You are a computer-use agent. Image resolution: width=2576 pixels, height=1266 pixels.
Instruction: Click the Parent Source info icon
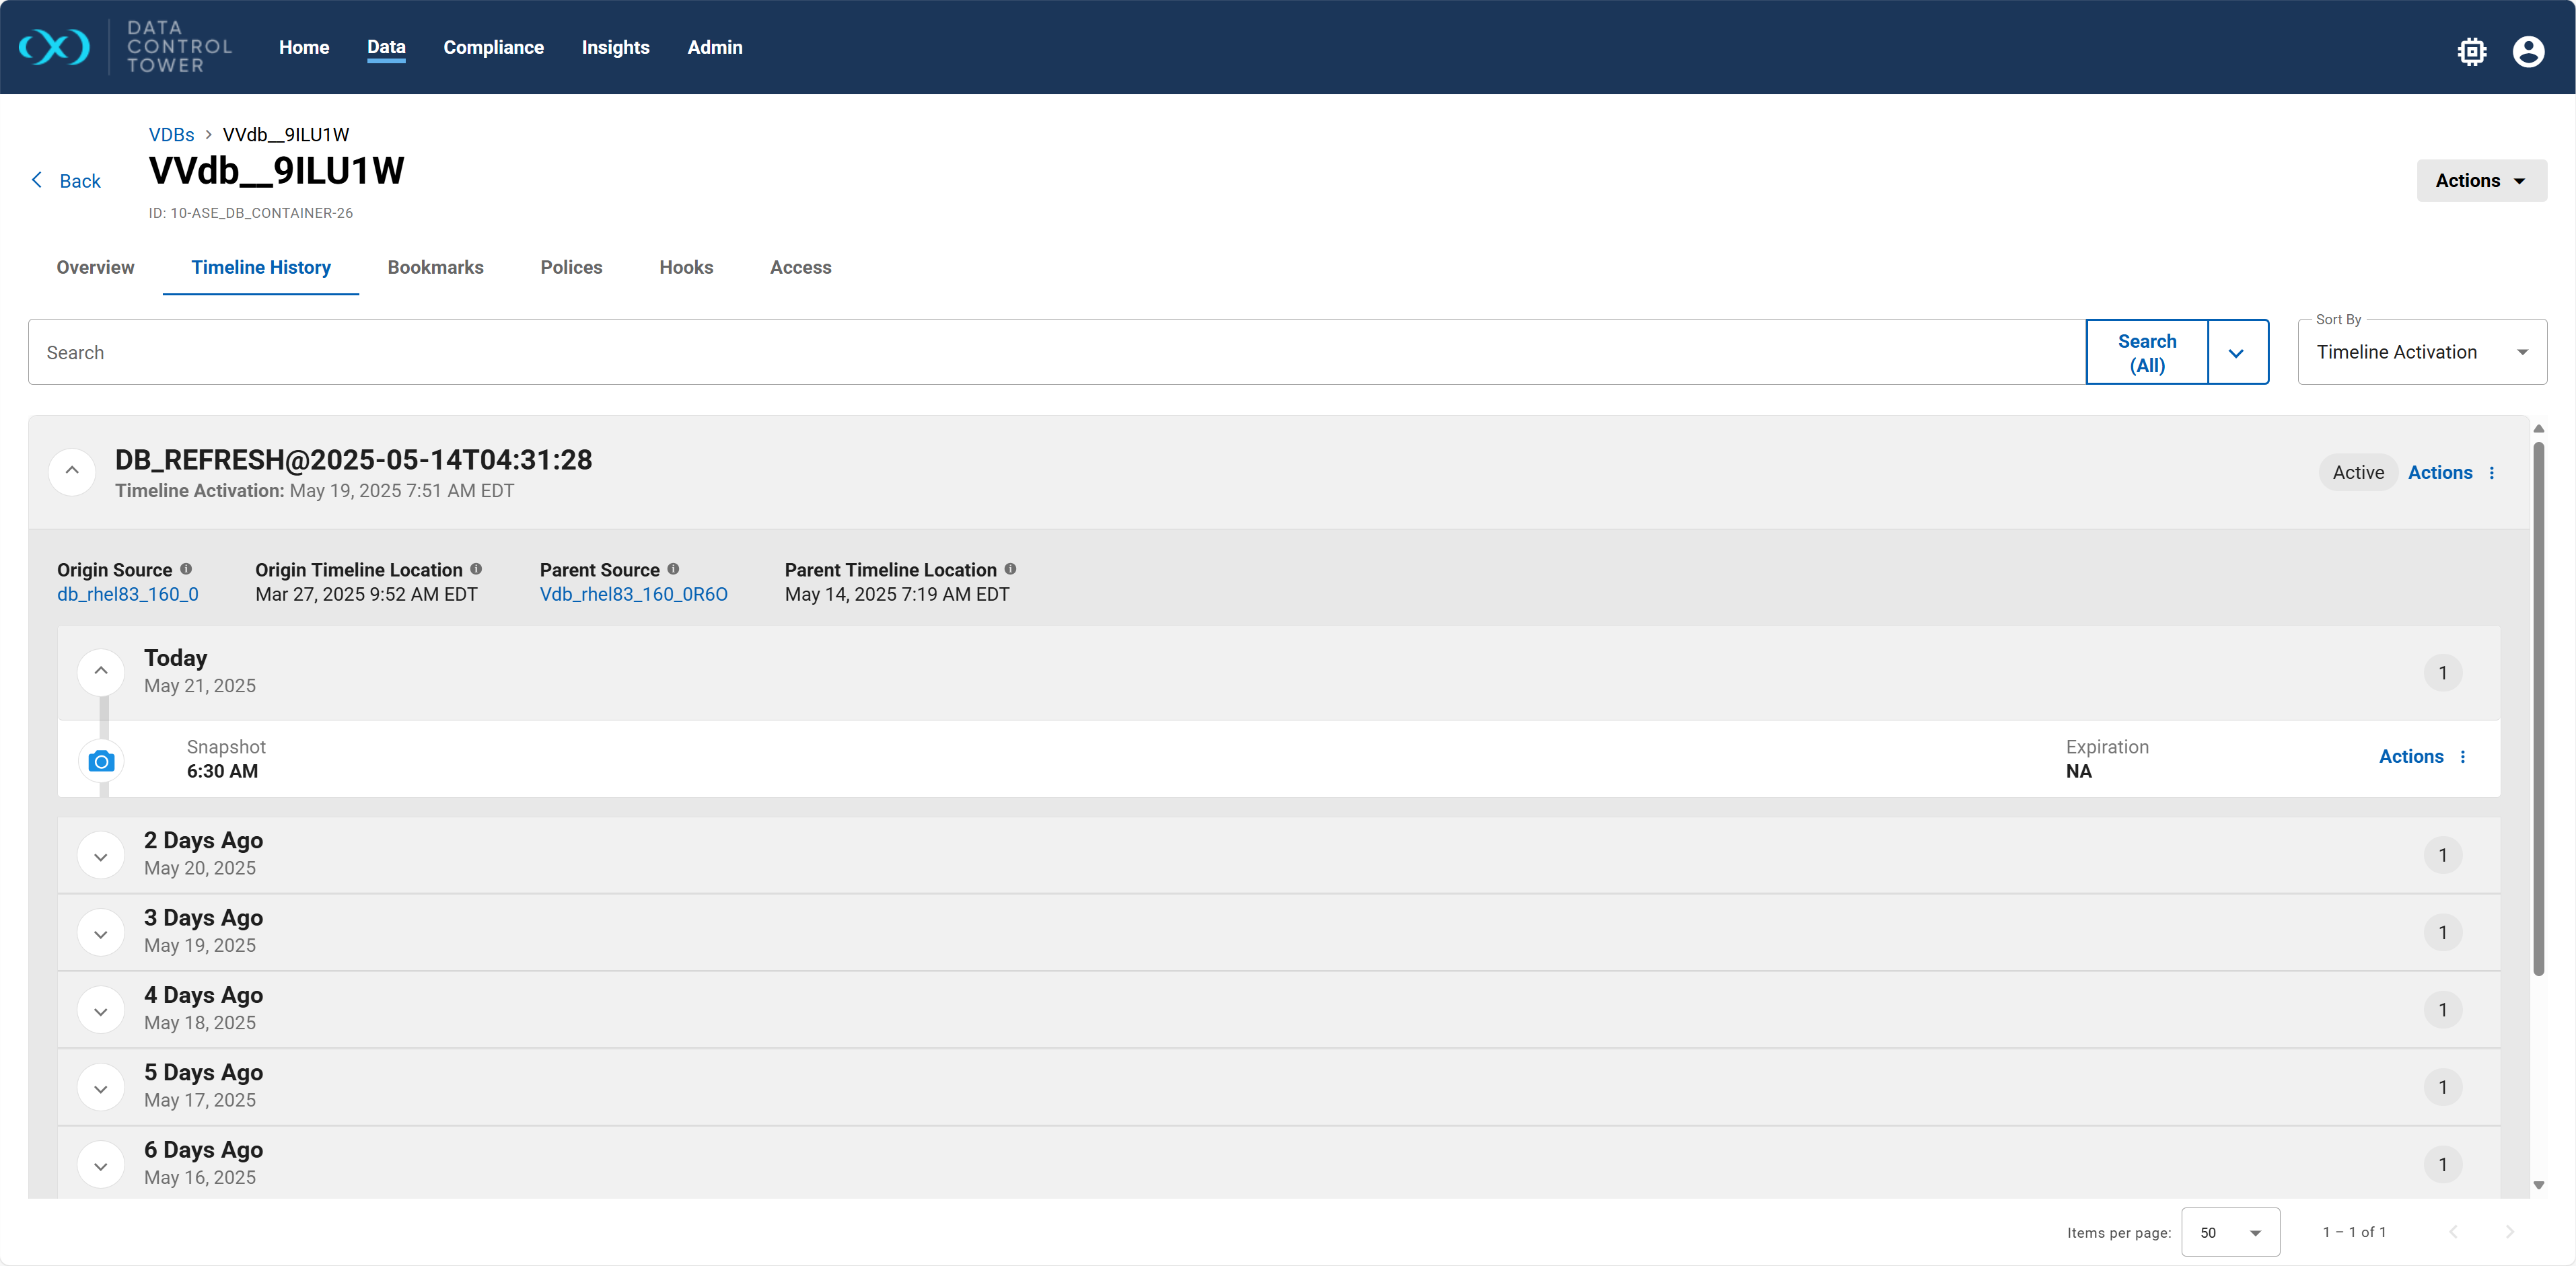coord(673,569)
